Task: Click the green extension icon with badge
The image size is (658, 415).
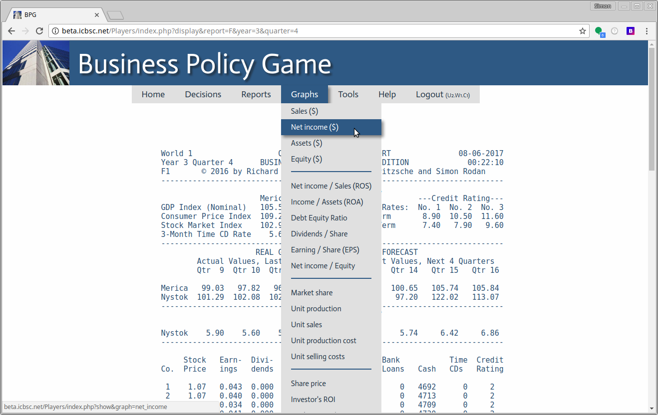Action: (599, 31)
